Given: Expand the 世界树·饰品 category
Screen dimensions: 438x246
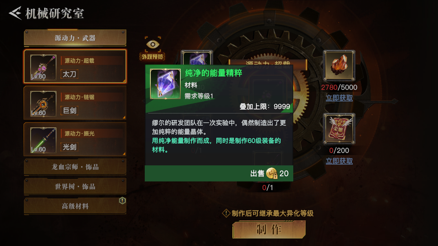Looking at the screenshot, I should (75, 186).
